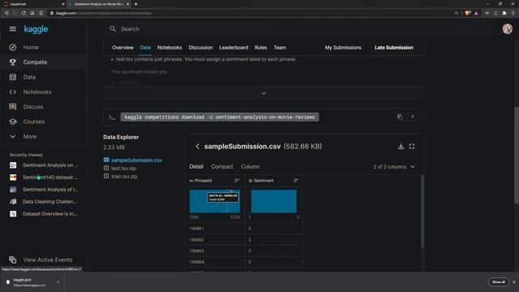Viewport: 519px width, 292px height.
Task: Sort by the Sentiment column
Action: (295, 180)
